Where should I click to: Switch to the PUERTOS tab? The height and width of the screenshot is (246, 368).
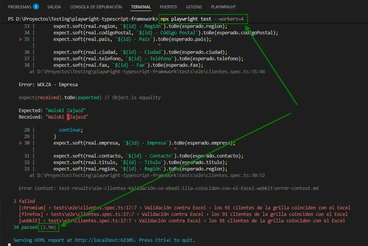coord(168,7)
